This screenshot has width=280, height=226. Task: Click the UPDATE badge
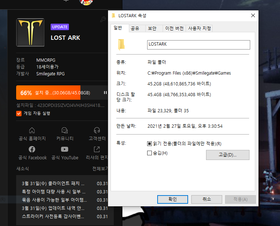click(x=60, y=27)
